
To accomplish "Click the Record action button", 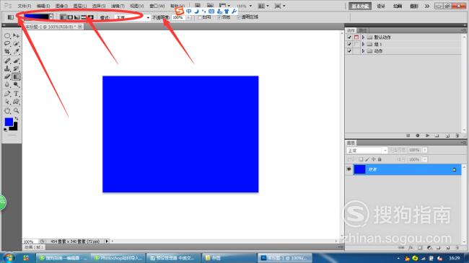I will [x=418, y=135].
